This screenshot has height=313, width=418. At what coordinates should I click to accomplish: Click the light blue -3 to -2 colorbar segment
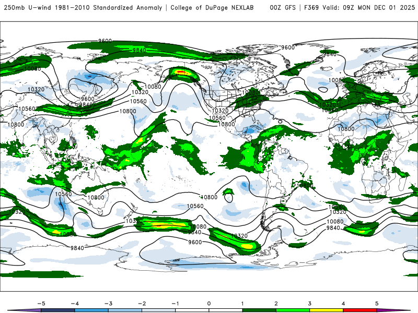[125, 310]
